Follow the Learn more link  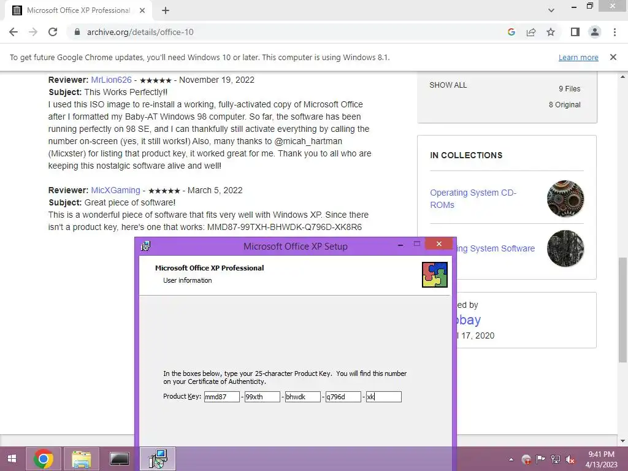578,57
